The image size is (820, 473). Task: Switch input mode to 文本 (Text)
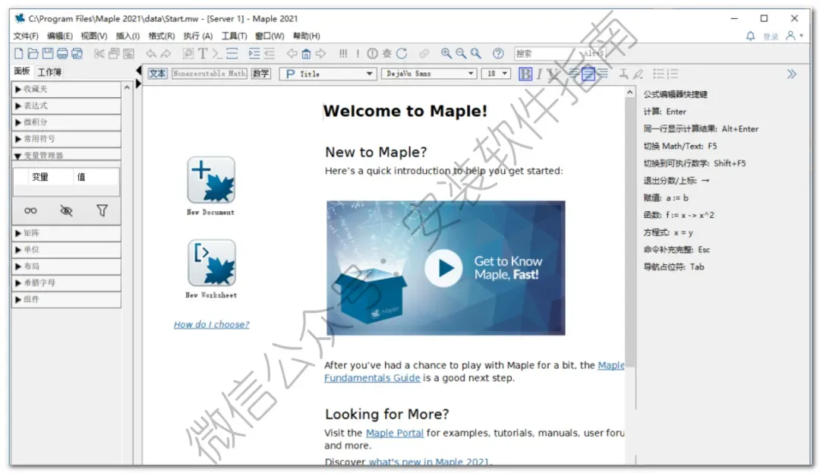(x=157, y=74)
